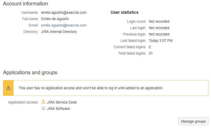This screenshot has width=211, height=129.
Task: Click the Total failed logins count 31
Action: click(x=151, y=53)
